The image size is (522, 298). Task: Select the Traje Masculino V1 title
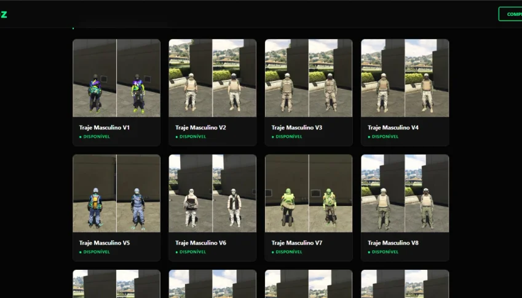pyautogui.click(x=104, y=128)
